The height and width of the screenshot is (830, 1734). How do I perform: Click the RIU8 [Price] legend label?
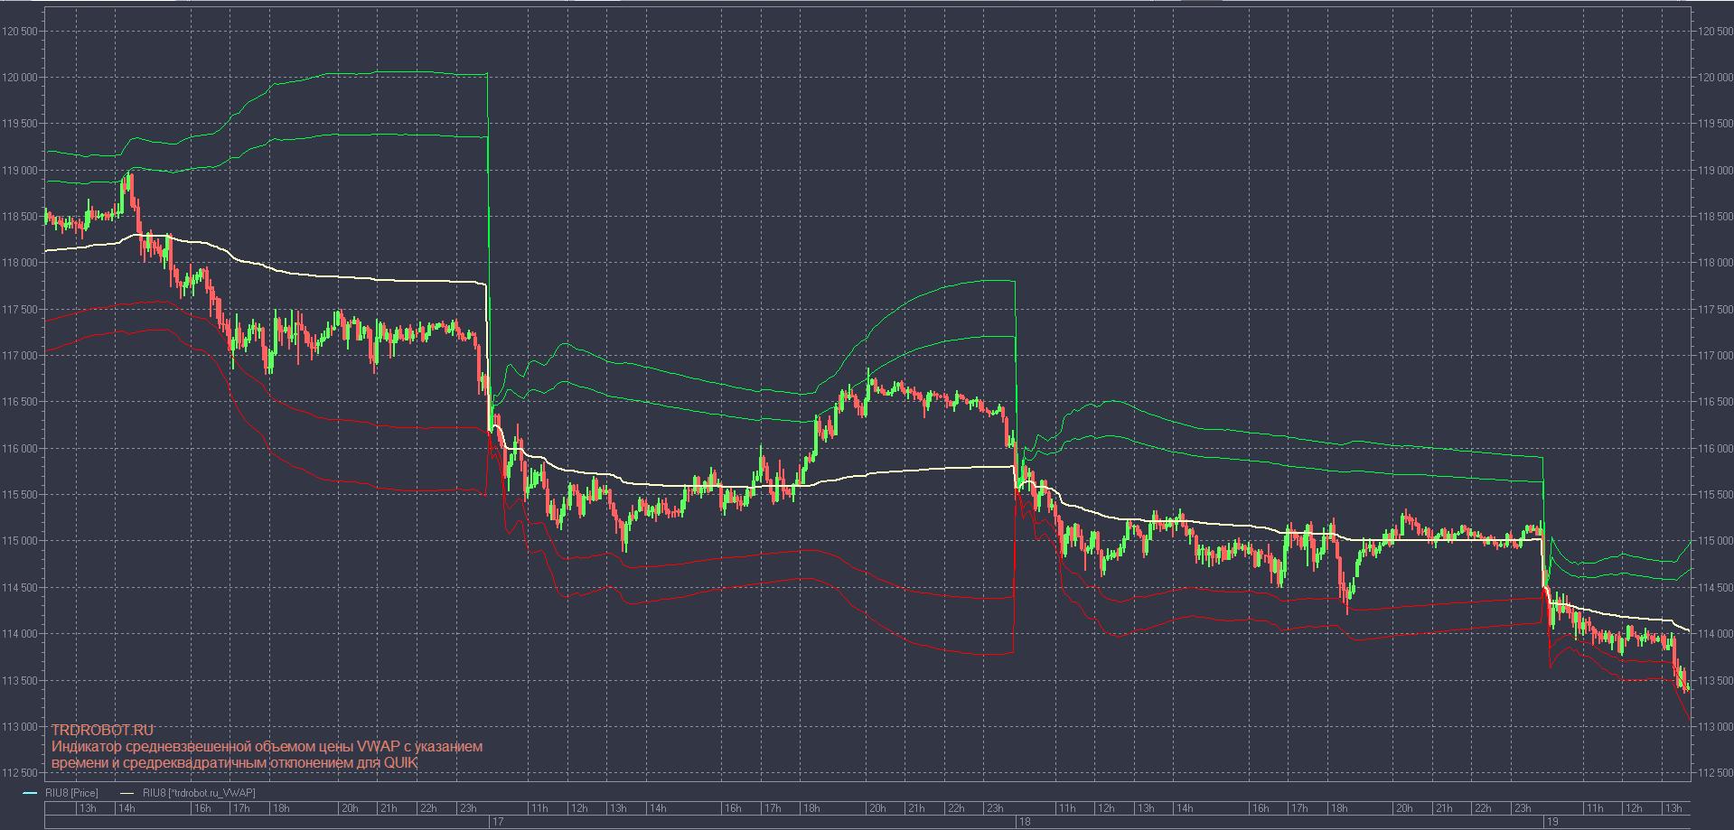(x=71, y=793)
